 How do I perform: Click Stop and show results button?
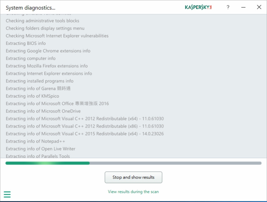pos(133,177)
